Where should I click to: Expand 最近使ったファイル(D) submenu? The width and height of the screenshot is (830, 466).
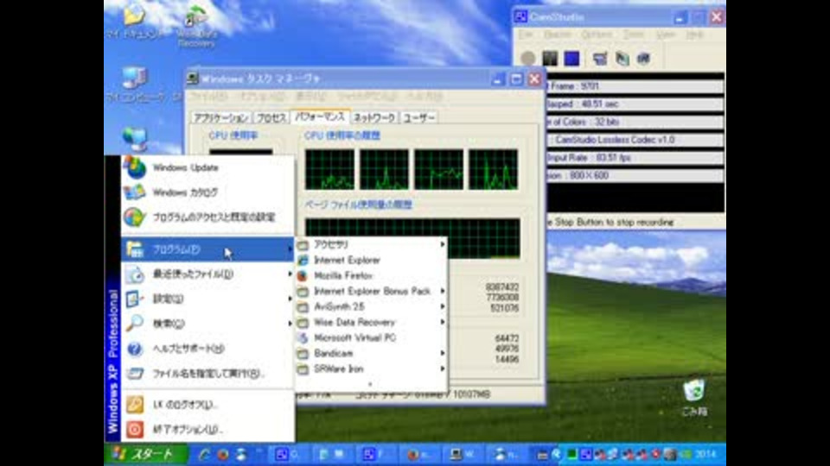tap(208, 274)
